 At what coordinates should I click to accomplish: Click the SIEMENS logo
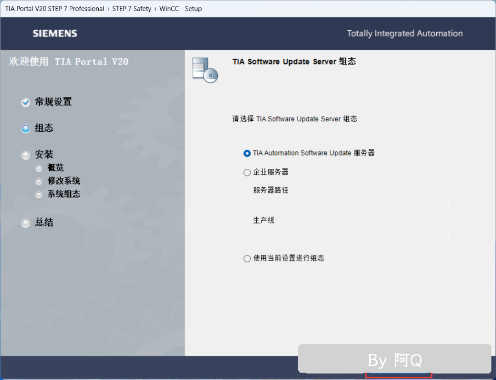pos(55,34)
